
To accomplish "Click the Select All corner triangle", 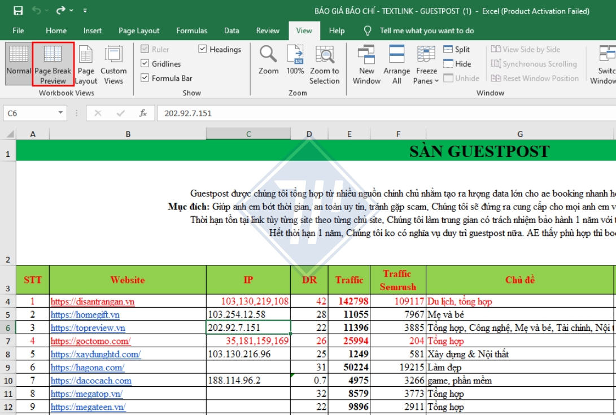I will point(10,134).
